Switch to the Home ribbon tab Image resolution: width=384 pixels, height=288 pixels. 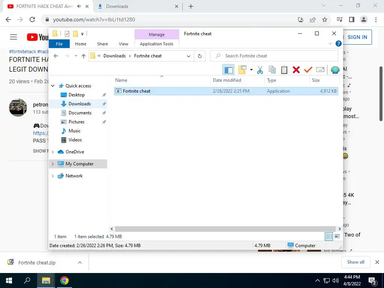tap(81, 44)
